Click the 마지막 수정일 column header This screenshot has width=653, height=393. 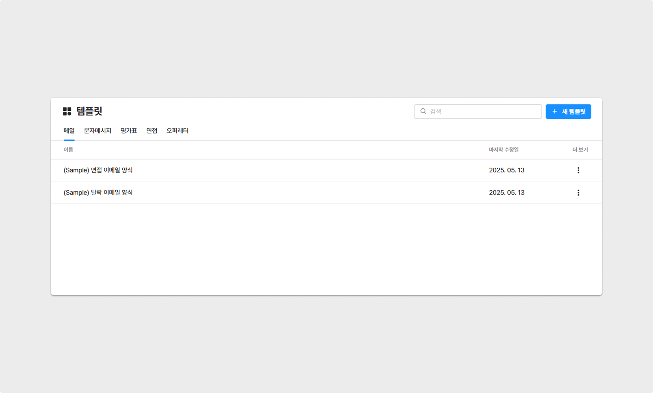[x=503, y=150]
